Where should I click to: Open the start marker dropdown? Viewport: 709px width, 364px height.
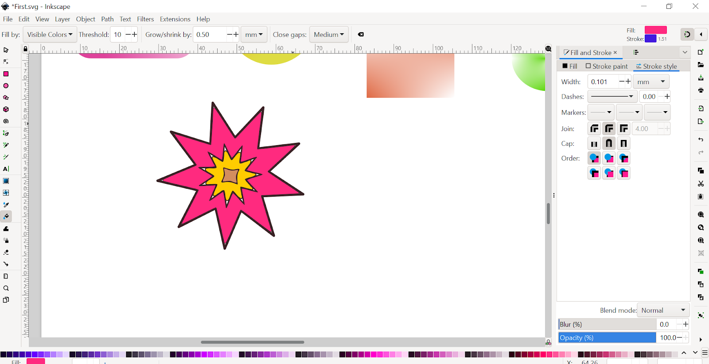601,112
